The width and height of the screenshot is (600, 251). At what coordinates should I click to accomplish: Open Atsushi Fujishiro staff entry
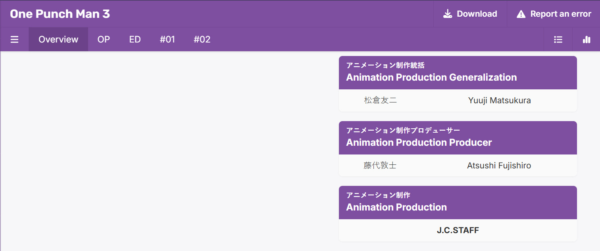click(x=499, y=166)
